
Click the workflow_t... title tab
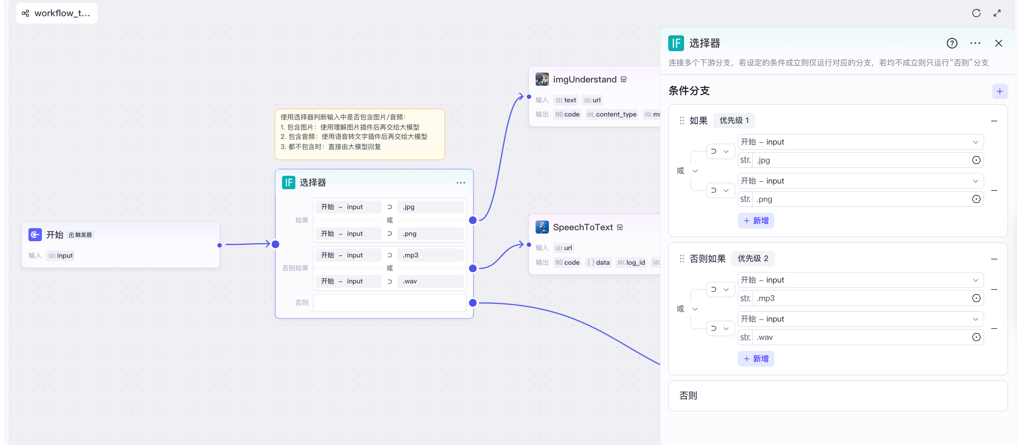(57, 13)
